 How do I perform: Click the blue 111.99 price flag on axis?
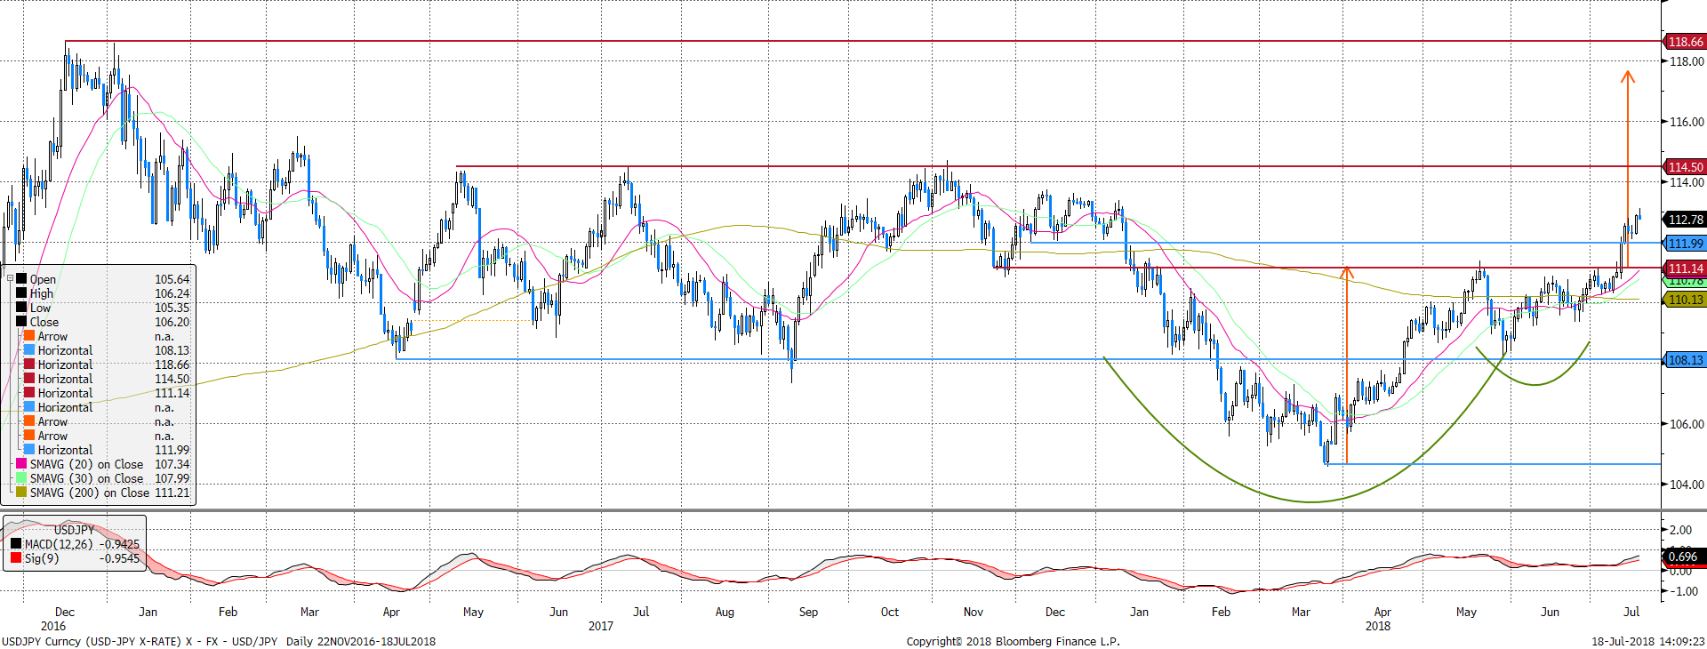point(1684,243)
